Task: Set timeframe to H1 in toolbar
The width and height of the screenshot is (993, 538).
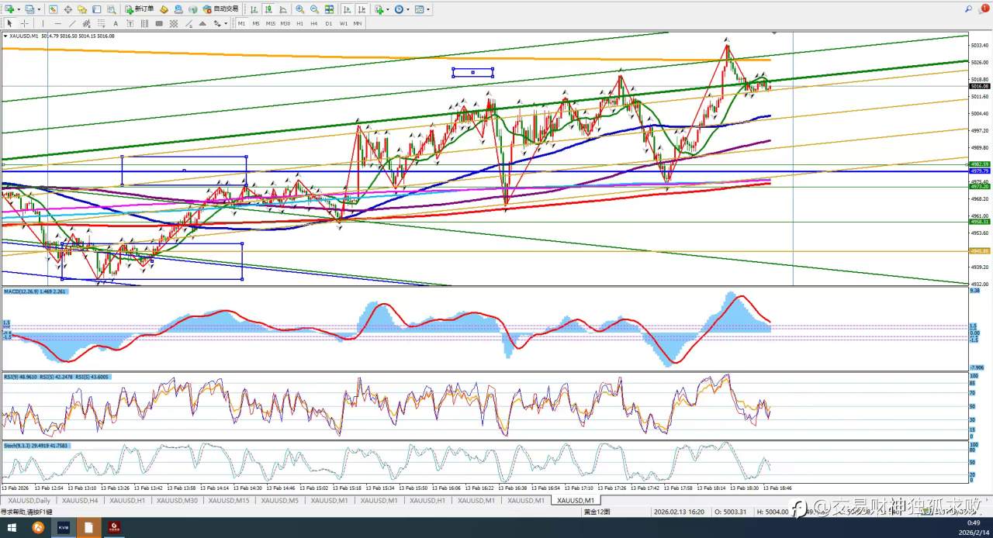Action: [x=299, y=23]
